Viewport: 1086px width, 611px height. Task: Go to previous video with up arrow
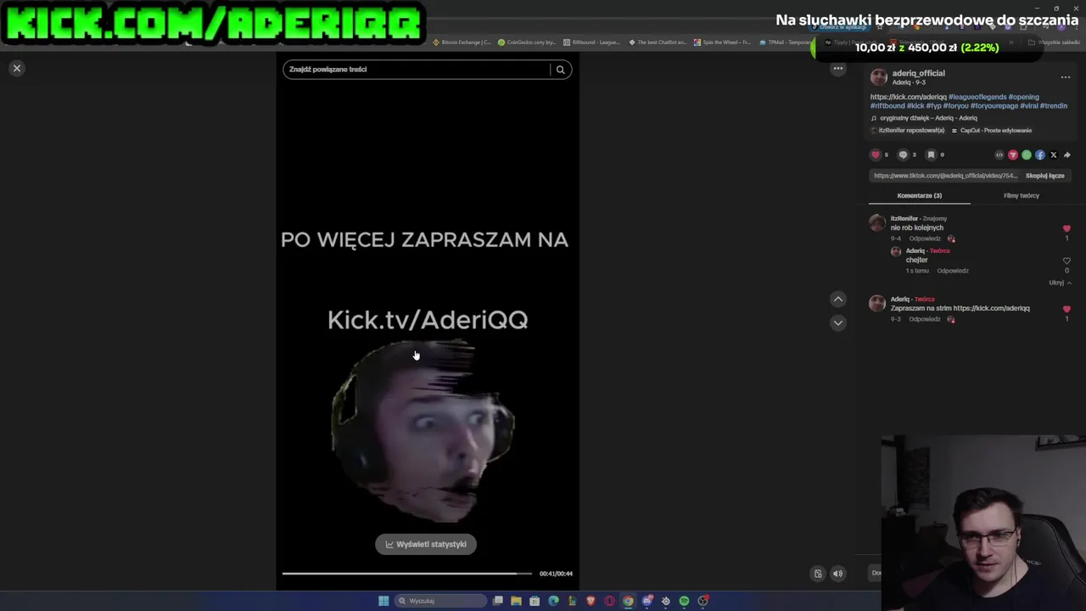click(837, 299)
